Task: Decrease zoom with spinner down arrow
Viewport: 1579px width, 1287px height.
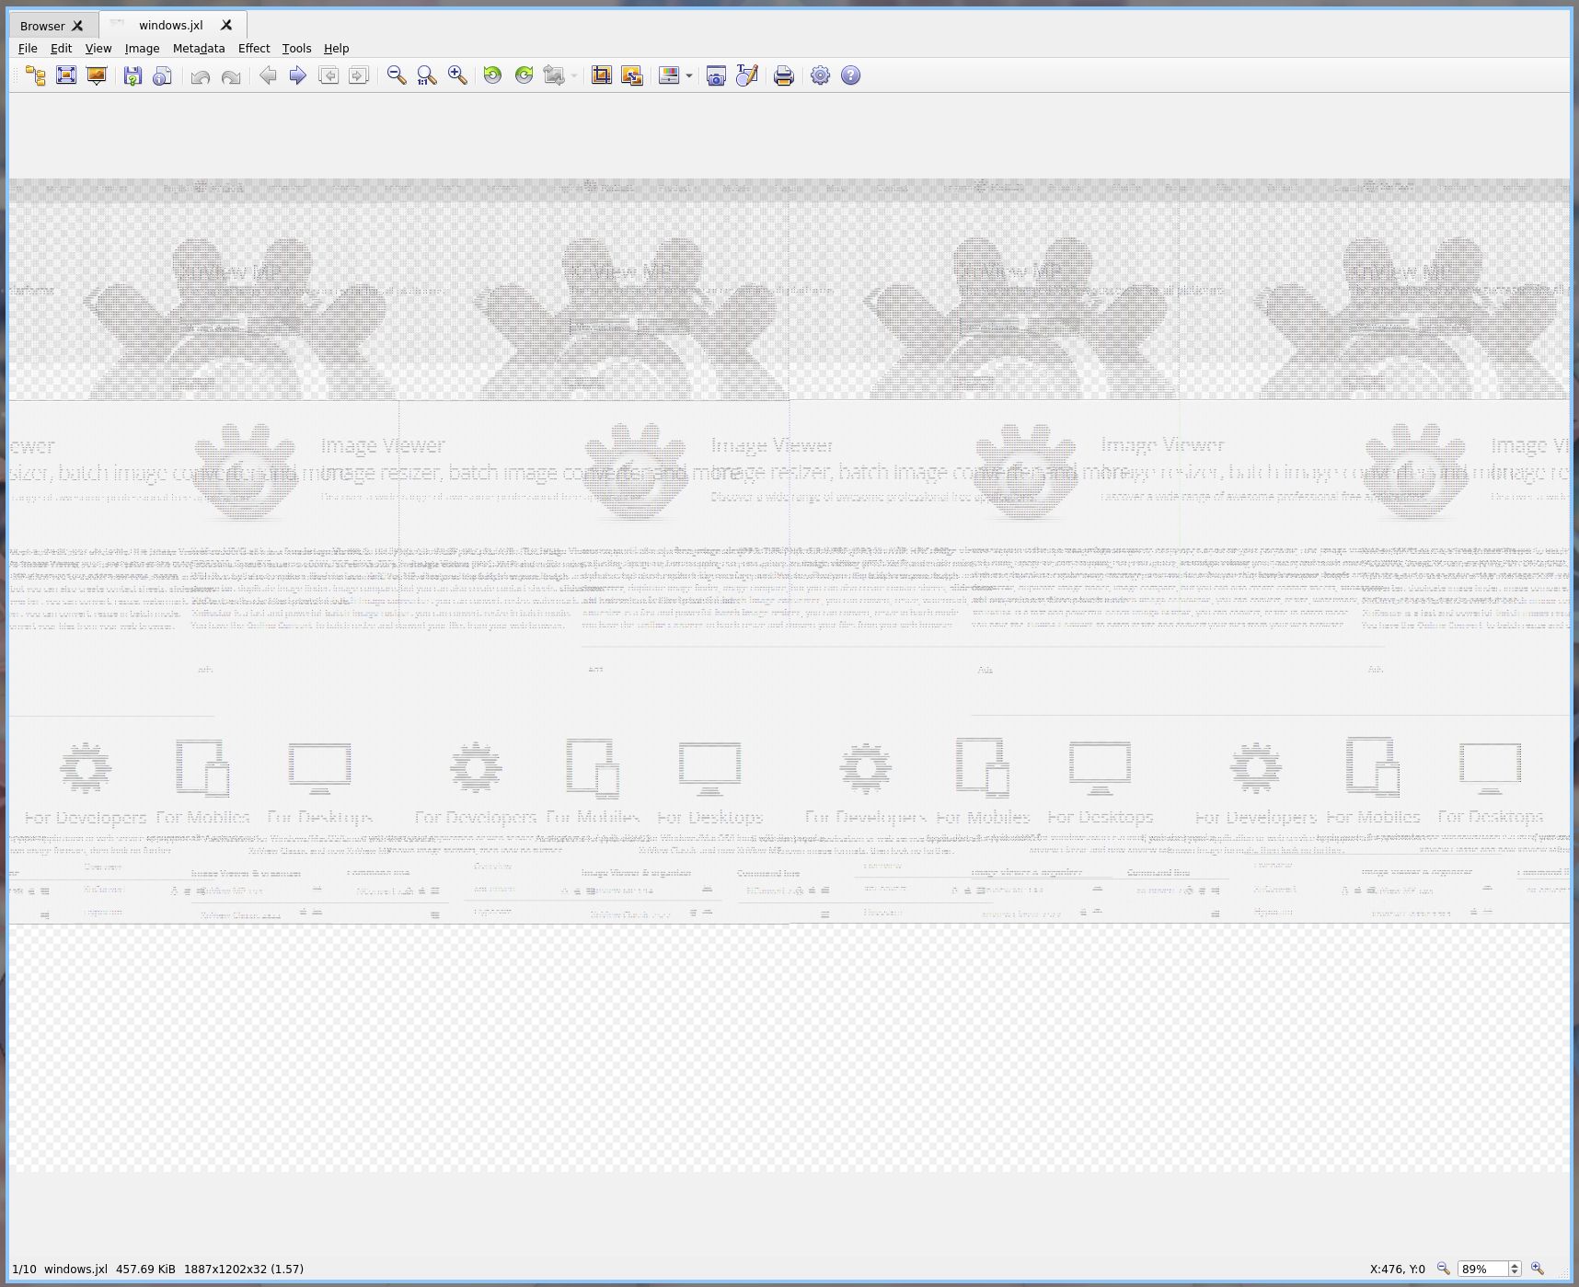Action: [1515, 1273]
